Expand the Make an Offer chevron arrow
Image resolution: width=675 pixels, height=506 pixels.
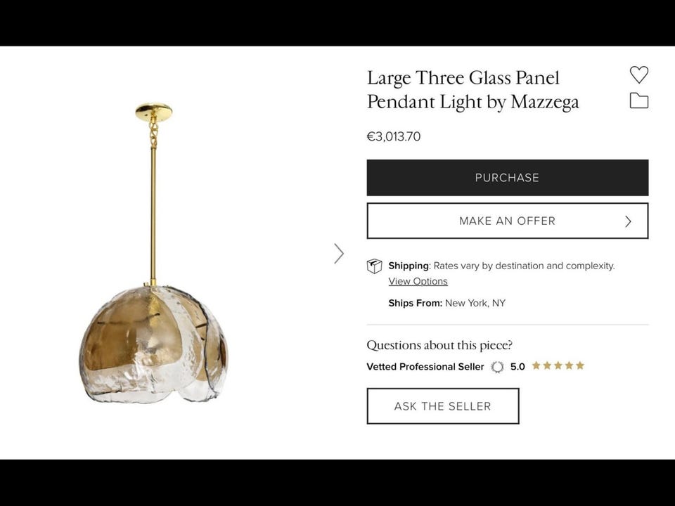pyautogui.click(x=628, y=221)
